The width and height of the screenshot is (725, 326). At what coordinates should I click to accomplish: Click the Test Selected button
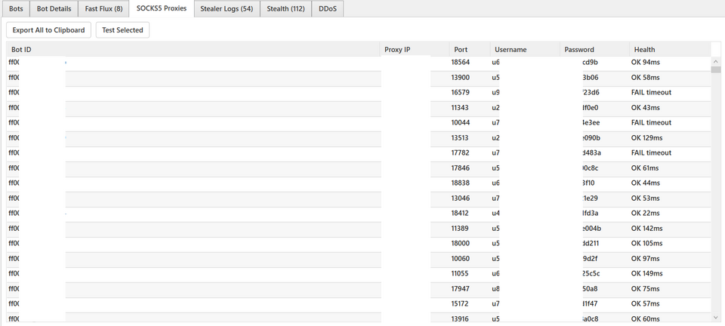[122, 30]
